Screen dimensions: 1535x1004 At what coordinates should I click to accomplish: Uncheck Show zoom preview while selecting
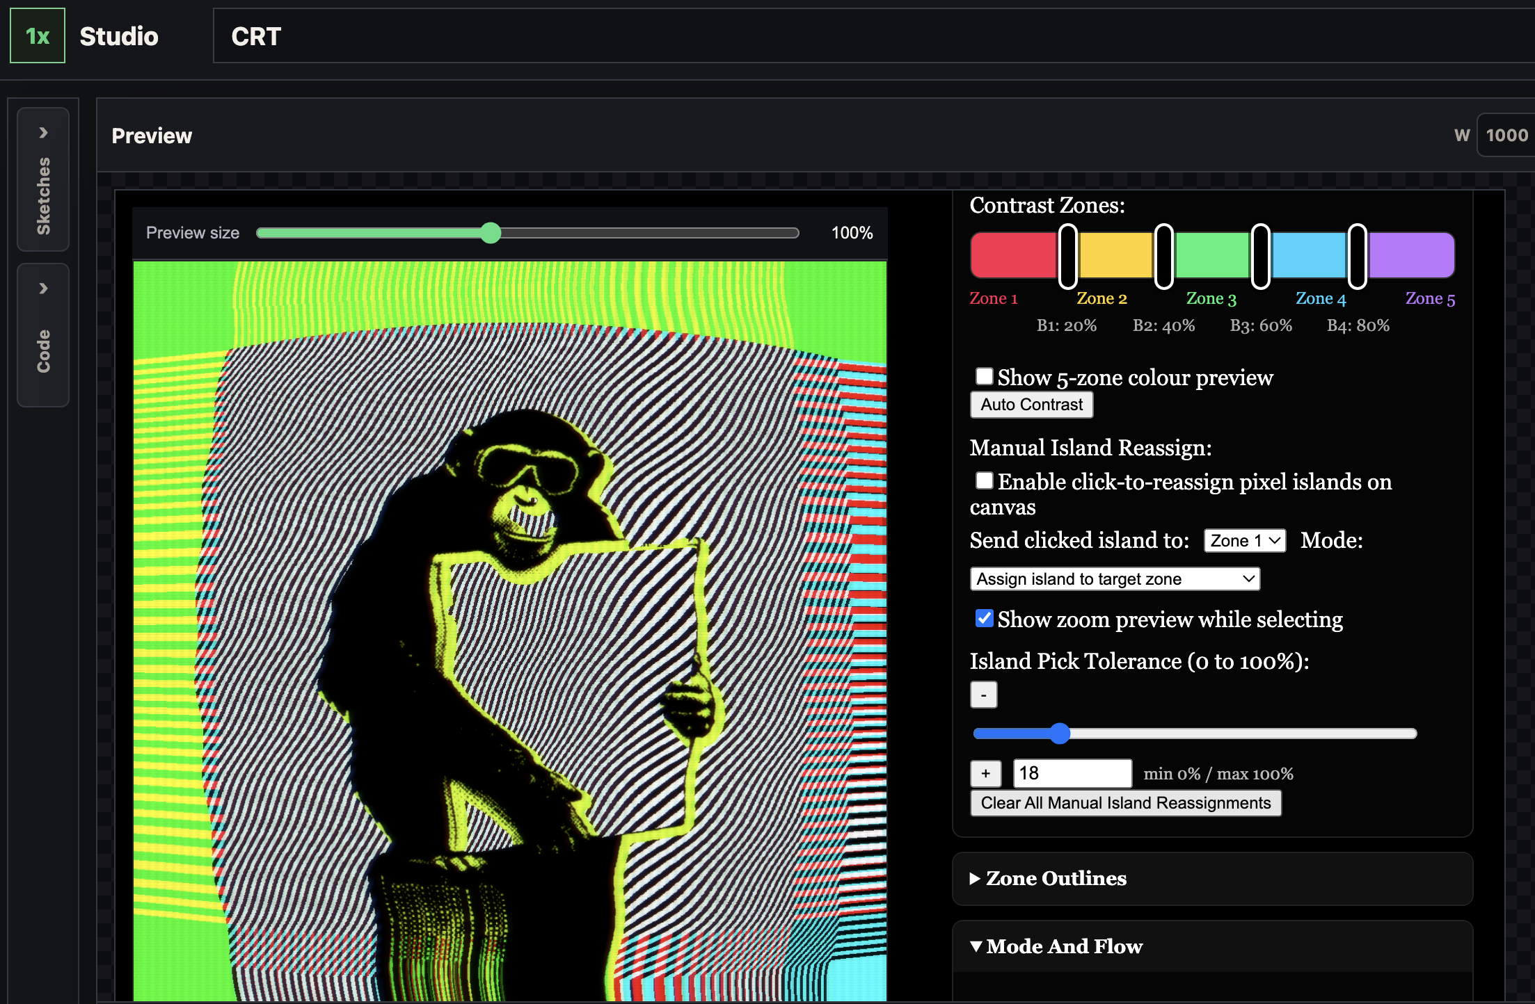click(984, 618)
